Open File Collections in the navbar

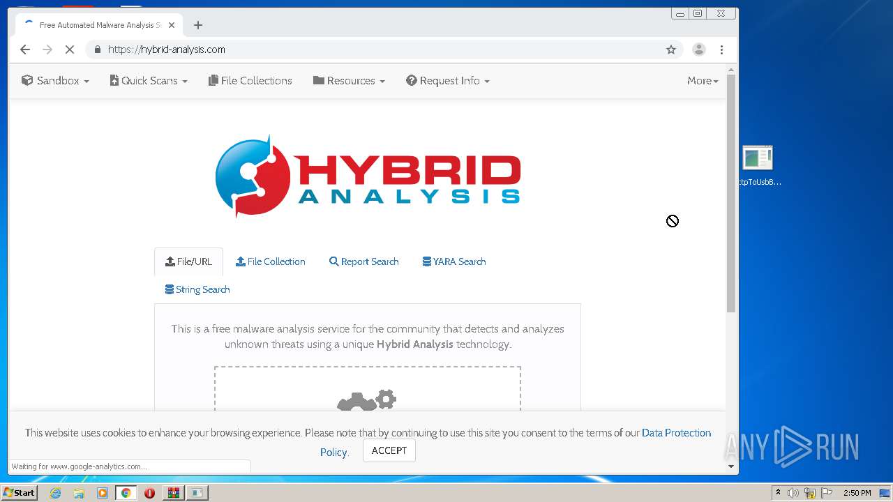[250, 81]
